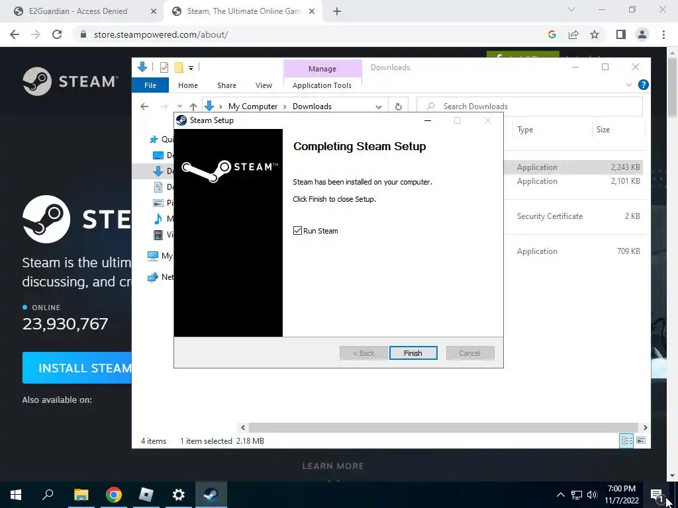Viewport: 678px width, 508px height.
Task: Open the File tab in Explorer ribbon
Action: (x=150, y=85)
